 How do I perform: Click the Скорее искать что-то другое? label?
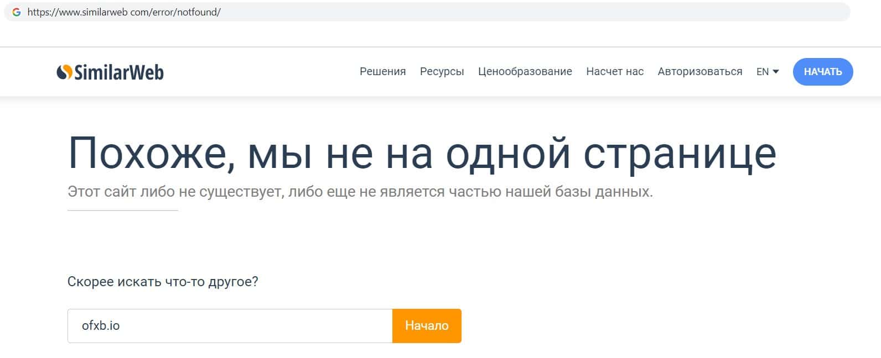coord(163,282)
